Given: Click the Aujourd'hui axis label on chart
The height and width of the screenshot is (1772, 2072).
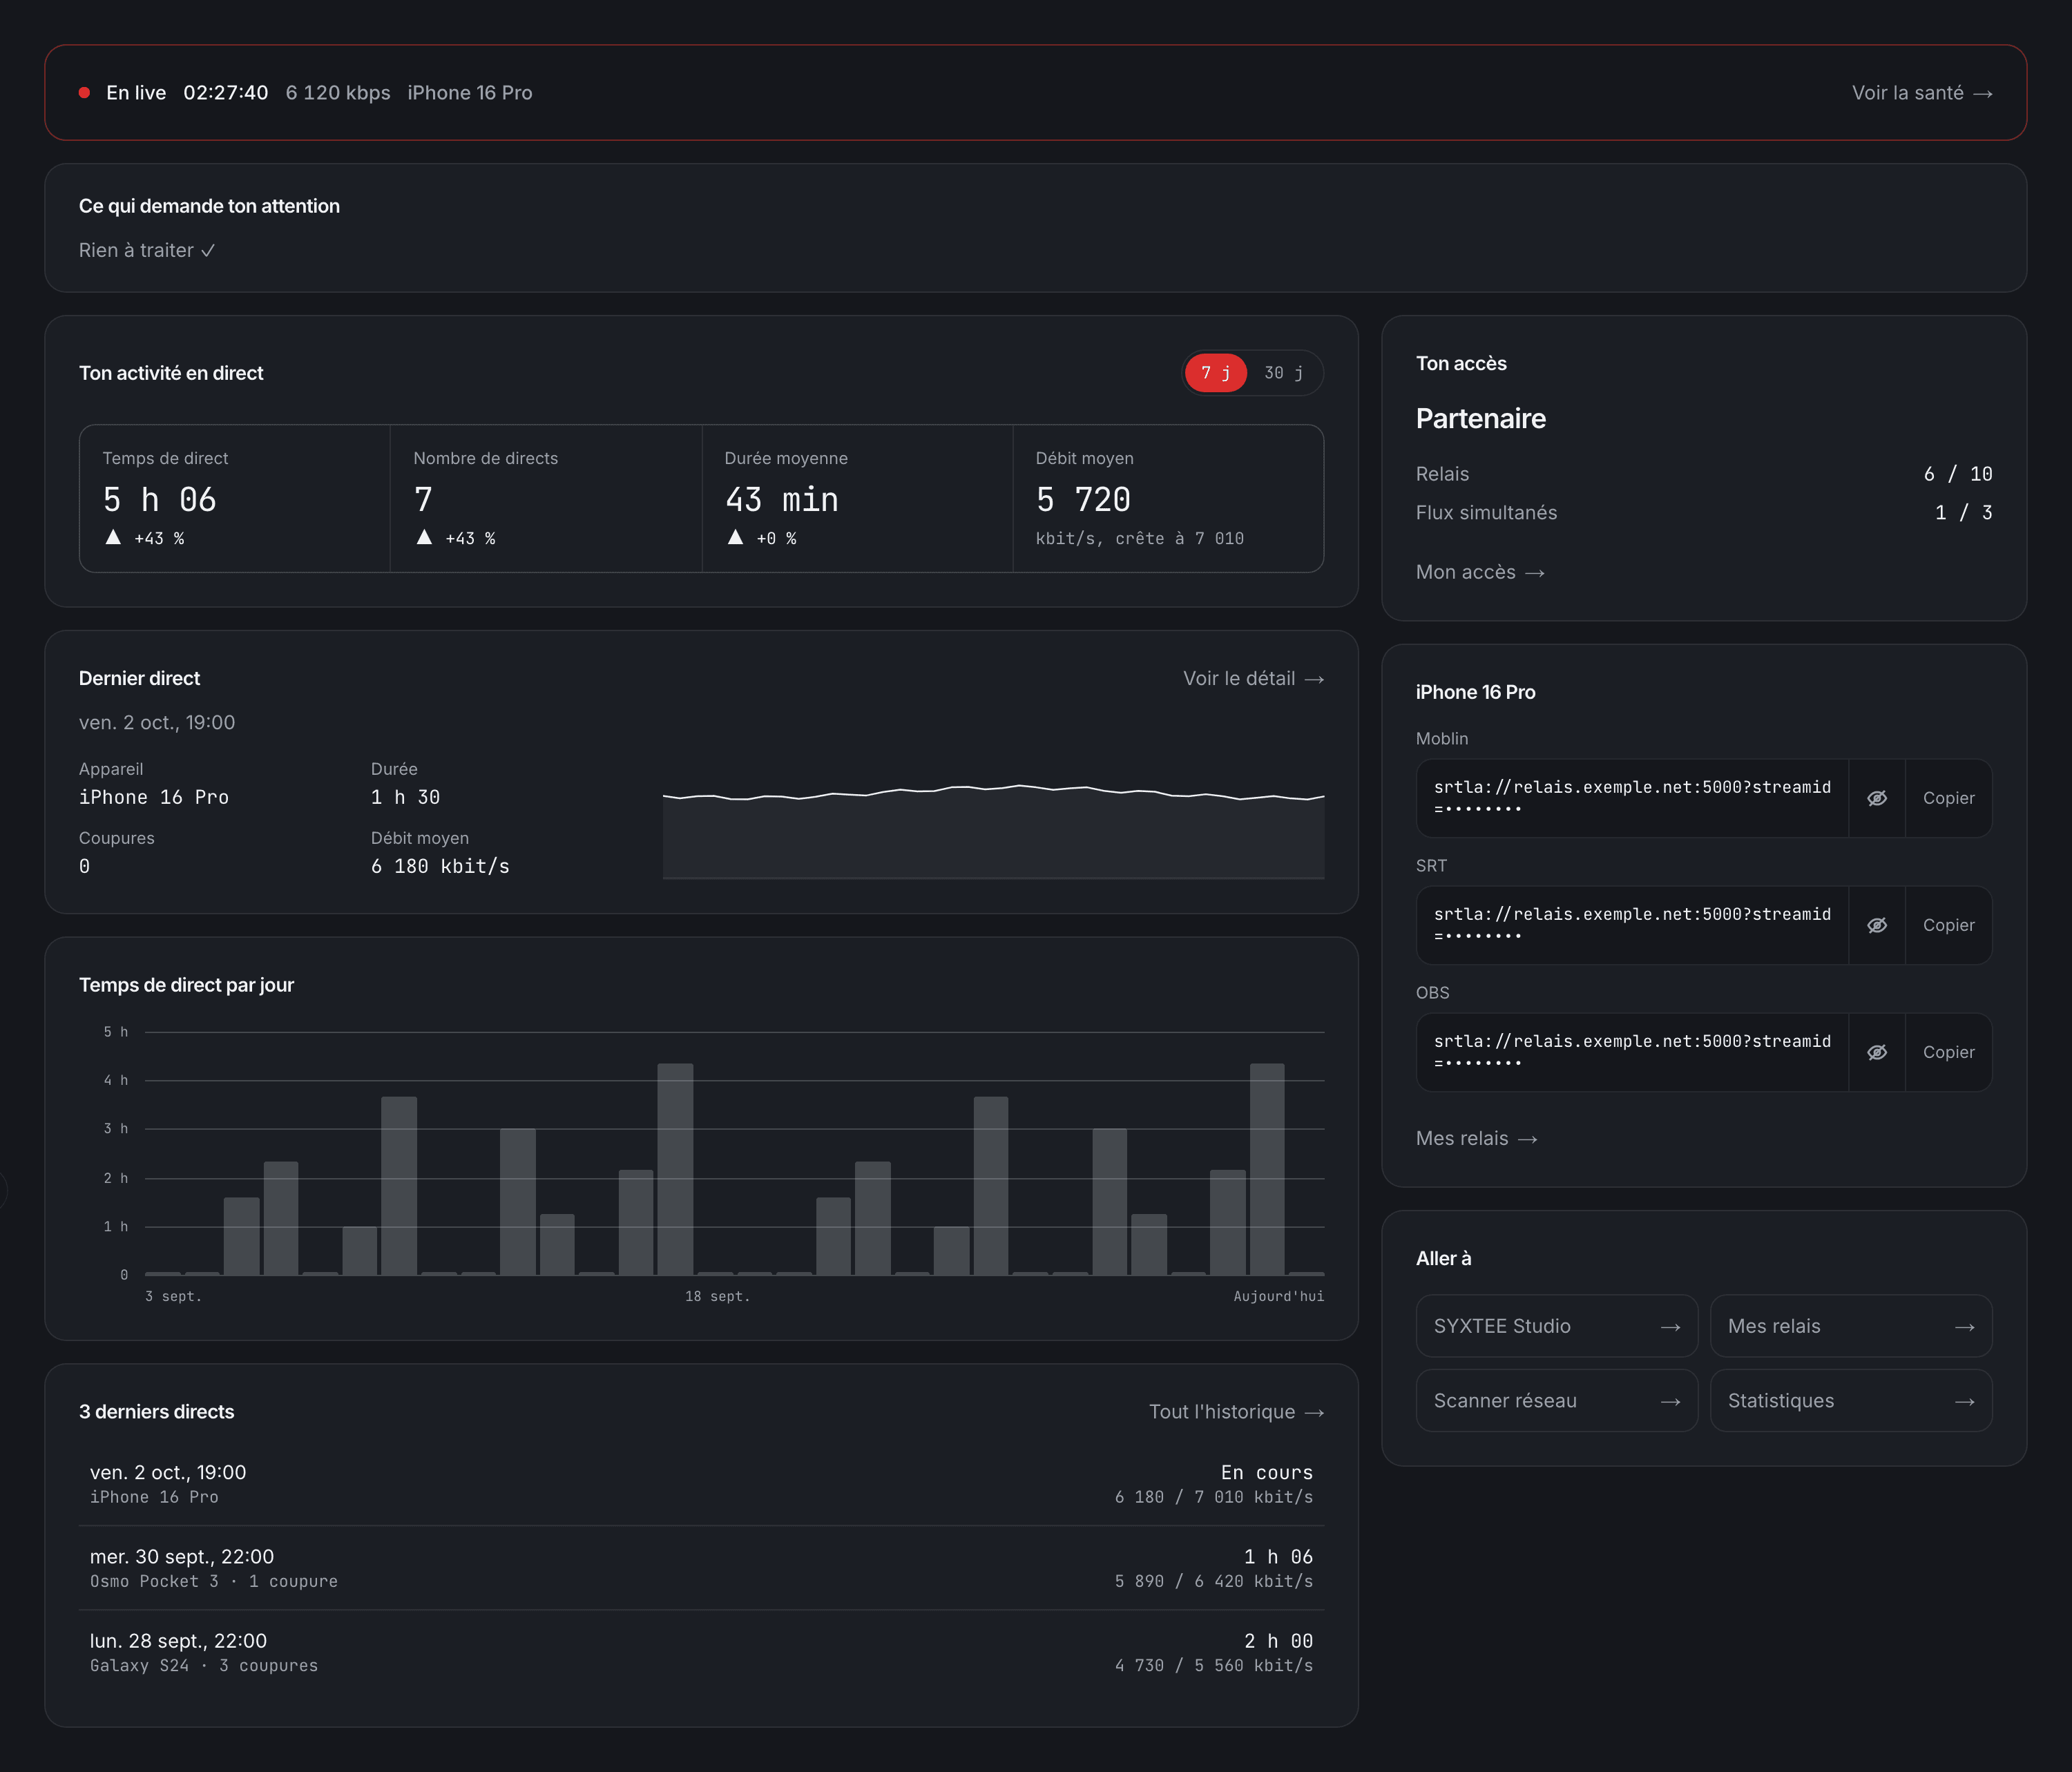Looking at the screenshot, I should (1278, 1296).
